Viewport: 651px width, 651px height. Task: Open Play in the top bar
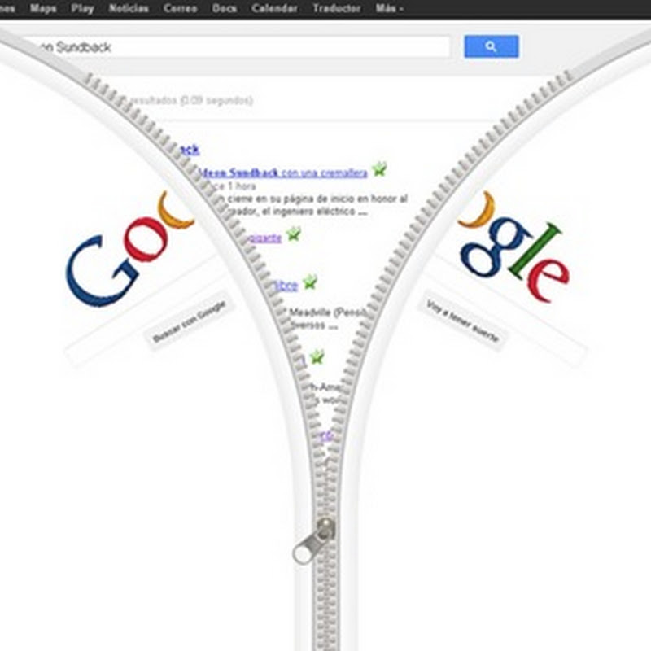(82, 8)
